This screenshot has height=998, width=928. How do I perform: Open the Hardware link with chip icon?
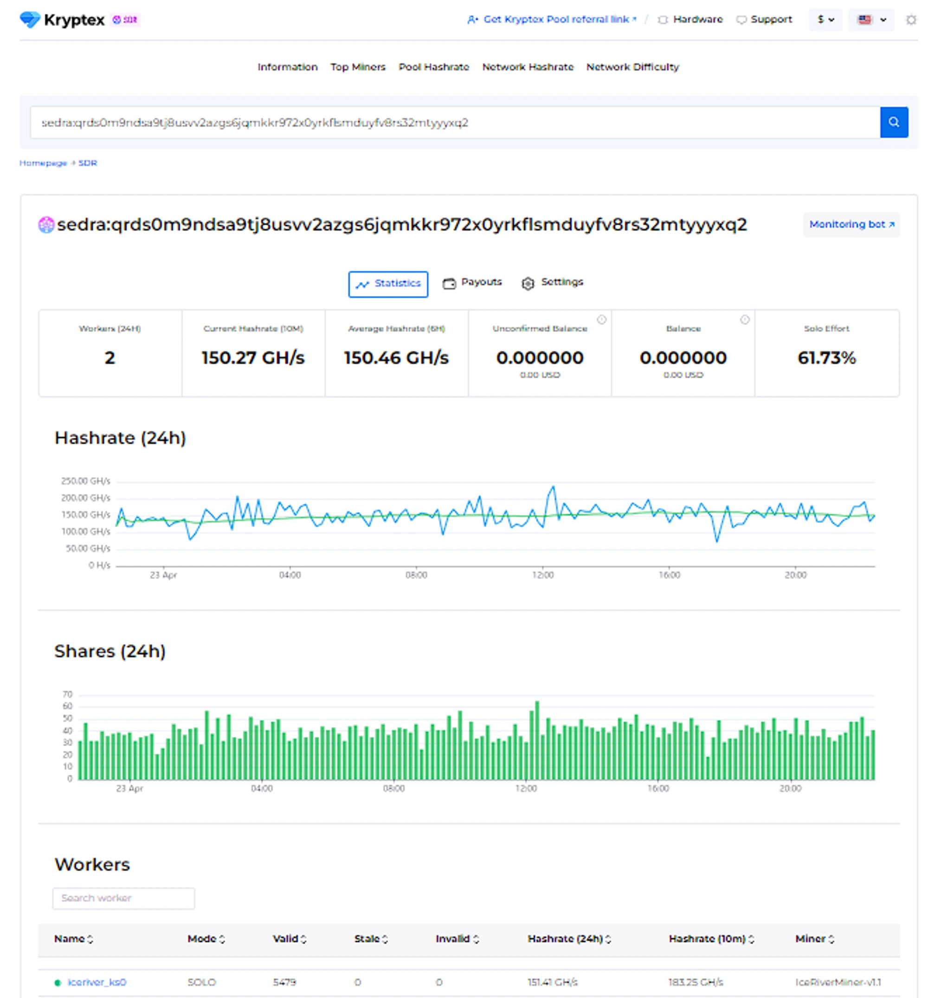pyautogui.click(x=690, y=19)
